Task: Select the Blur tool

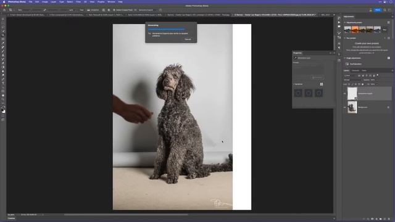Action: [x=3, y=72]
